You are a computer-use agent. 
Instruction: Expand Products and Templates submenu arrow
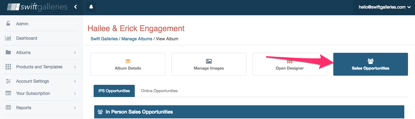(x=75, y=67)
